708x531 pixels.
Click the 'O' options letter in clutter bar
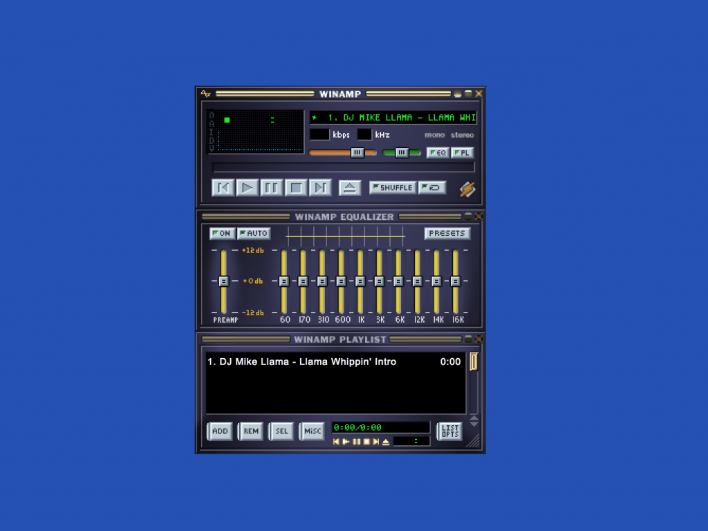tap(212, 116)
